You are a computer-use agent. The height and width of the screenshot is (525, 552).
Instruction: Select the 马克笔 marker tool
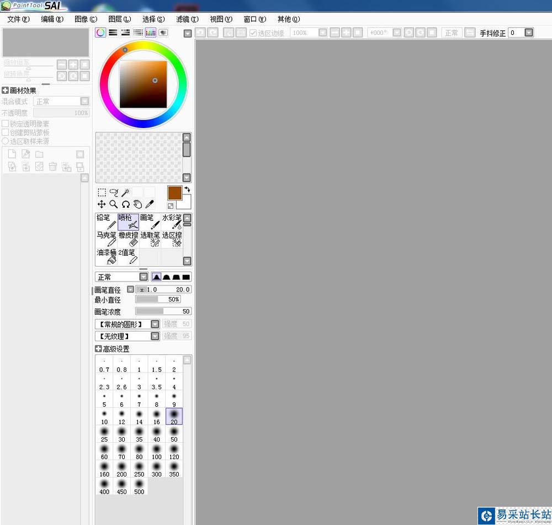pos(107,240)
